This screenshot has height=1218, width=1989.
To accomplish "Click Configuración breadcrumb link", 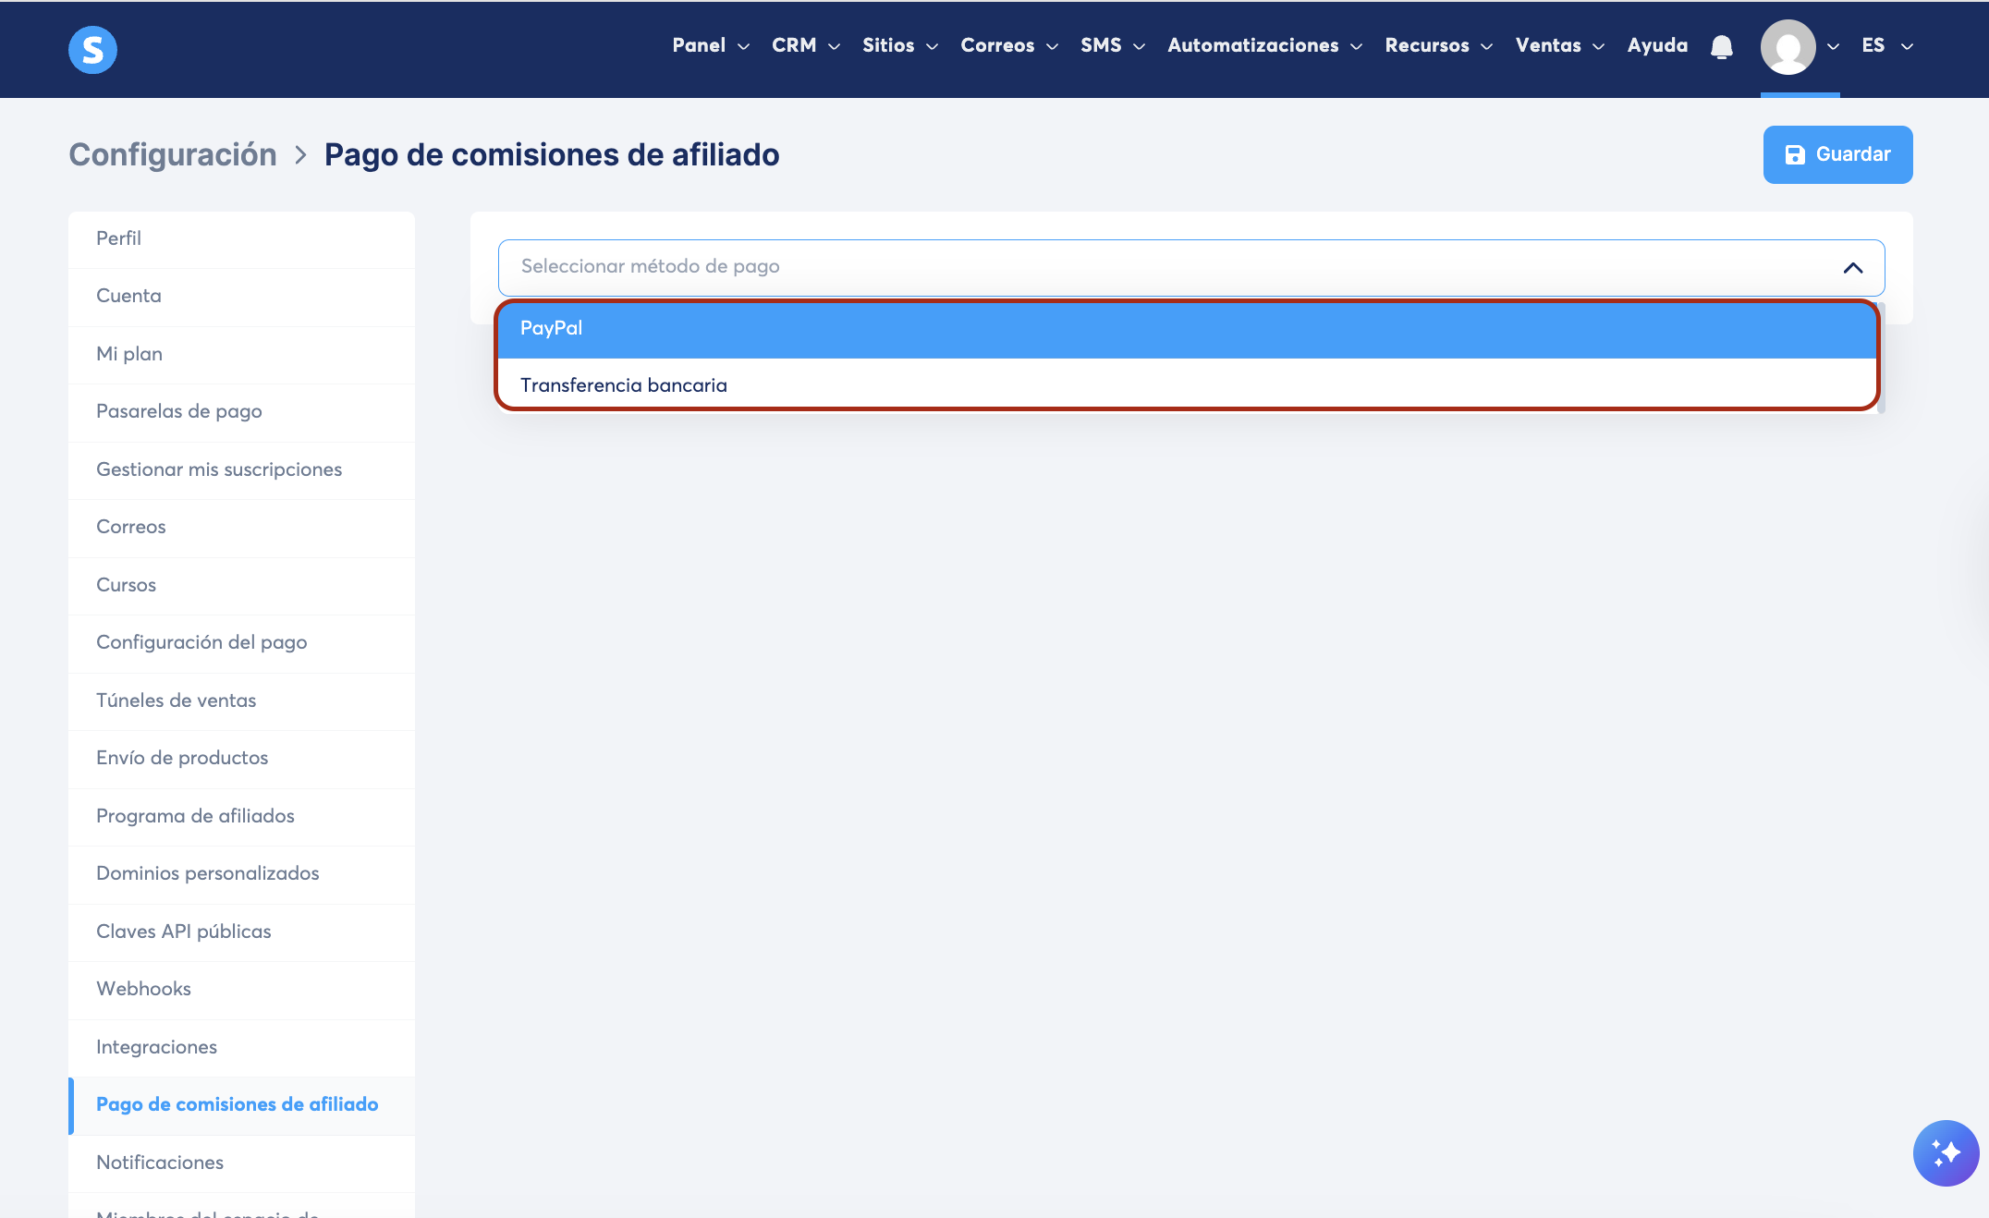I will click(173, 154).
